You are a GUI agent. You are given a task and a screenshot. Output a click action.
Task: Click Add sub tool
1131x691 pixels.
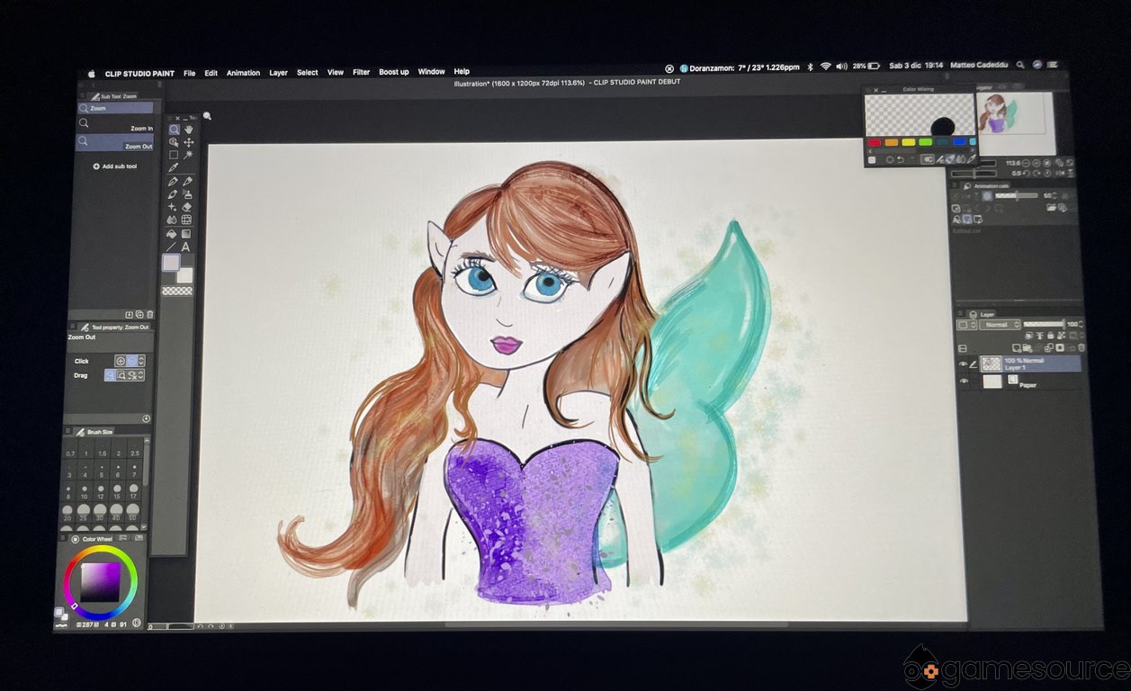tap(114, 166)
